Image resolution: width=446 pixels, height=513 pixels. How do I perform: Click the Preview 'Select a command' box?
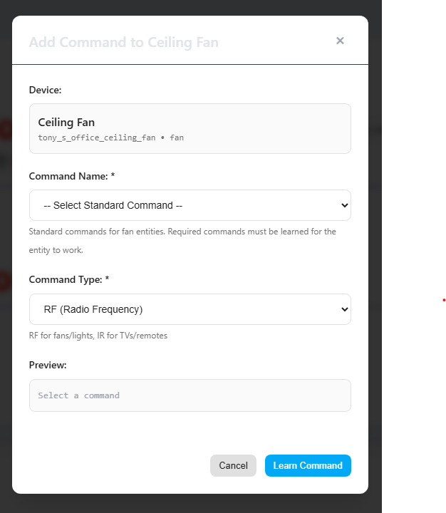pos(190,395)
